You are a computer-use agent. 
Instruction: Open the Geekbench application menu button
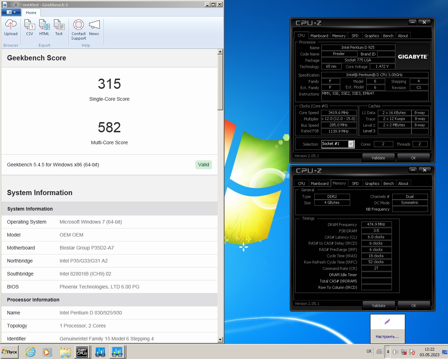click(11, 12)
